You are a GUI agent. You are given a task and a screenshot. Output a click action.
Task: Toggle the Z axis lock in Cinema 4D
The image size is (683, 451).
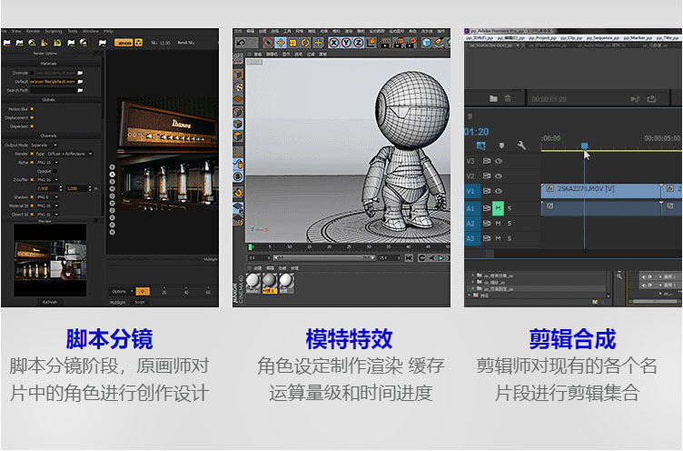(358, 43)
